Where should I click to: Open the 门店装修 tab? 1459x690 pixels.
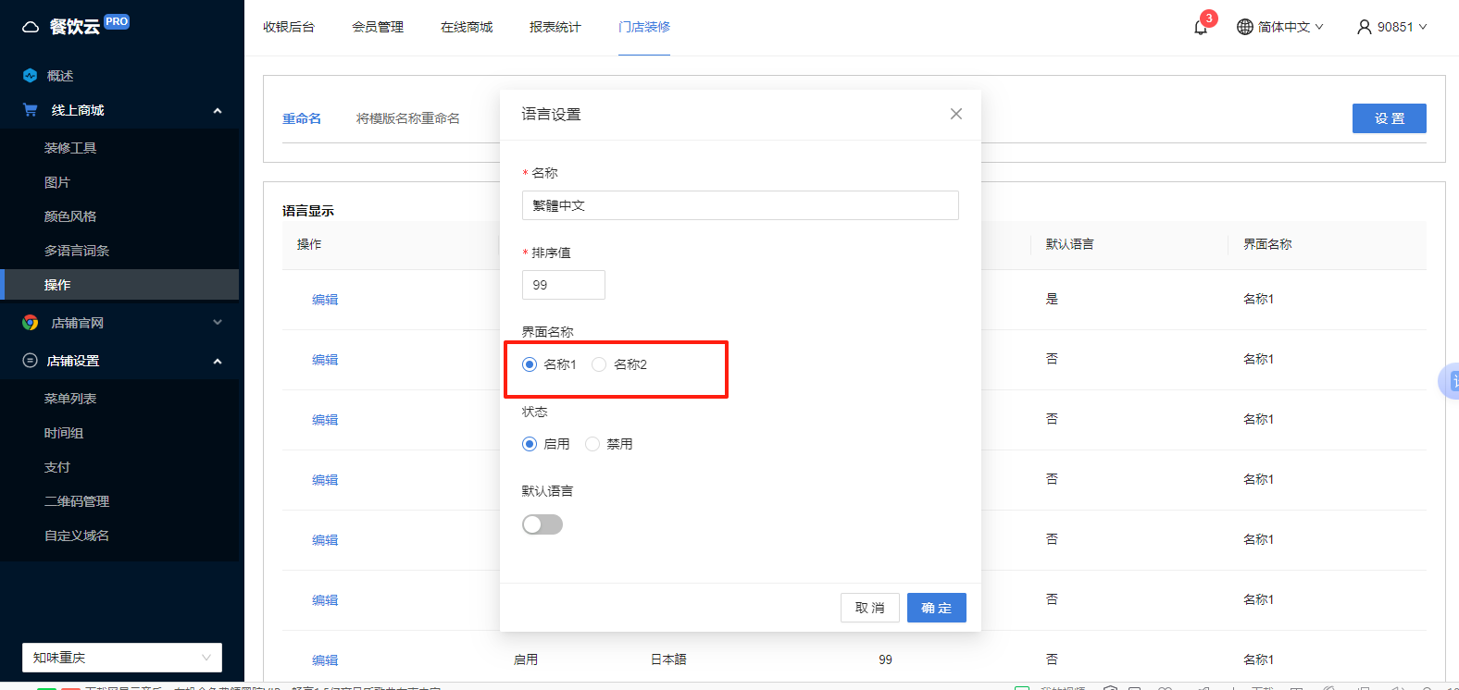point(644,27)
